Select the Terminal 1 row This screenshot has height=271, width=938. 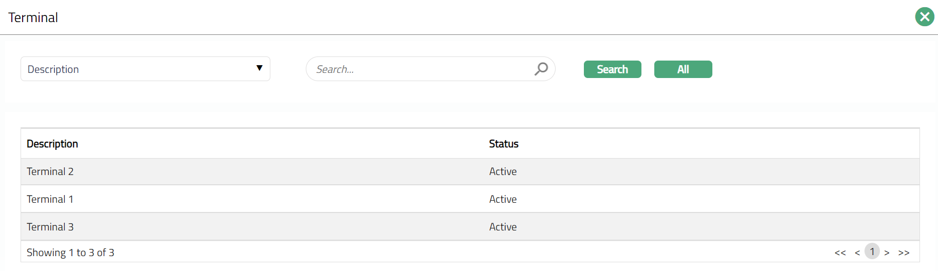(x=50, y=200)
